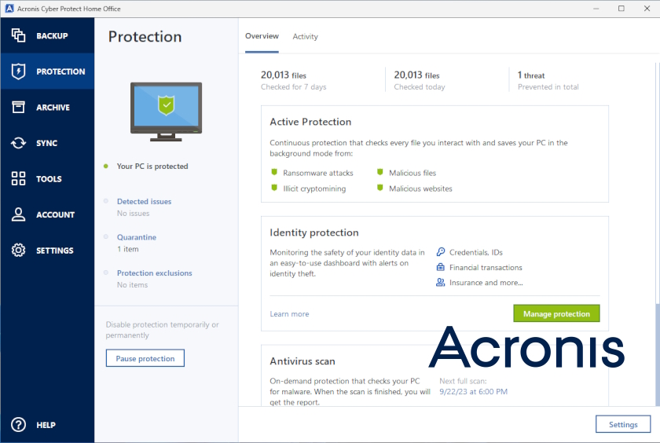Click the Protection shield icon in sidebar

tap(18, 71)
